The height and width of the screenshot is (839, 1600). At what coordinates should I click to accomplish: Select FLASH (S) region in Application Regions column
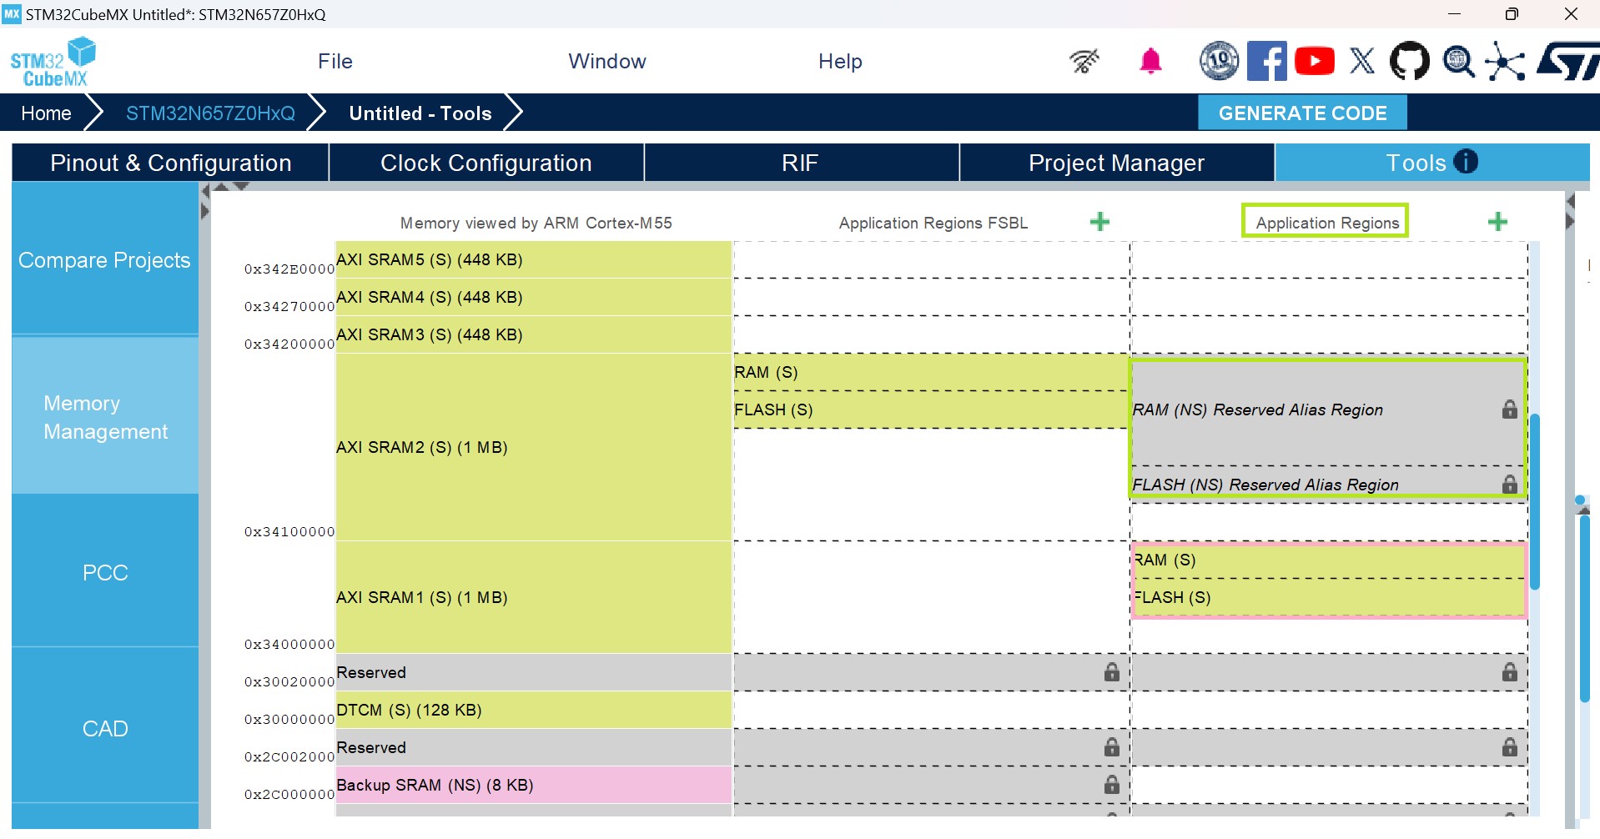(x=1329, y=597)
